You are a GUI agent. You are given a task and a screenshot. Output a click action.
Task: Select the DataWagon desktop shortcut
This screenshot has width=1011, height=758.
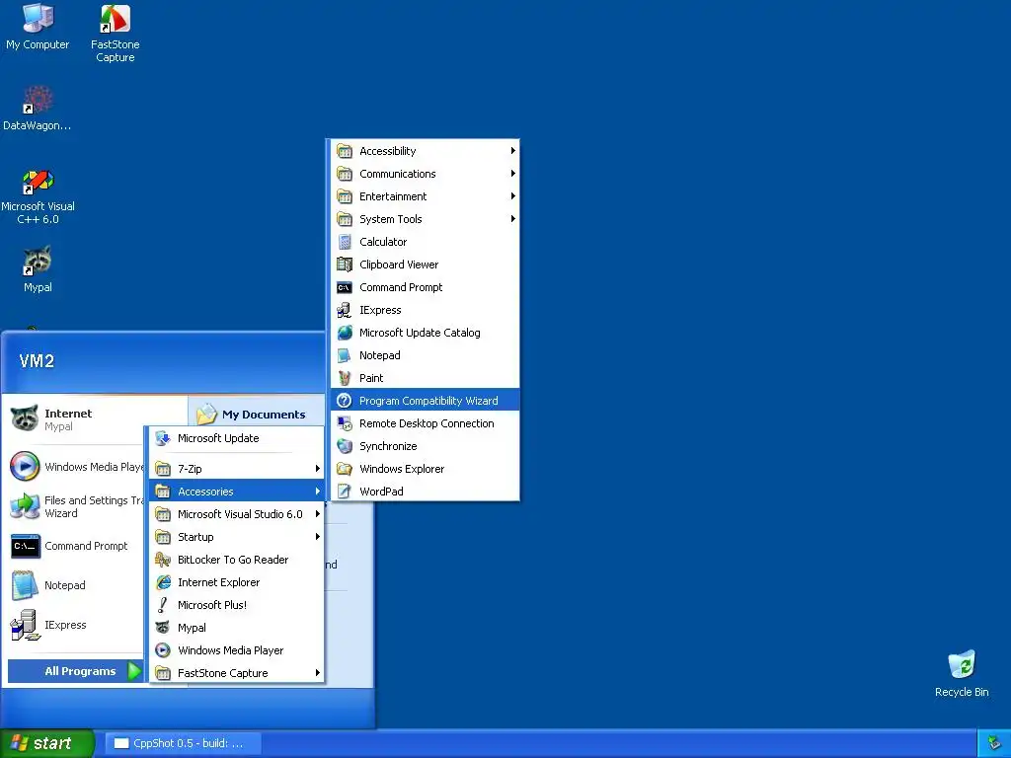click(x=38, y=107)
